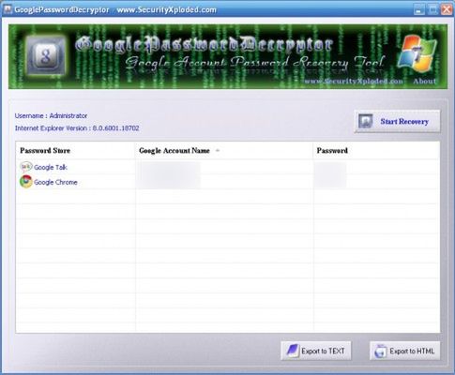Screen dimensions: 455x375
Task: Click the Windows 7 logo in the banner
Action: [x=417, y=53]
